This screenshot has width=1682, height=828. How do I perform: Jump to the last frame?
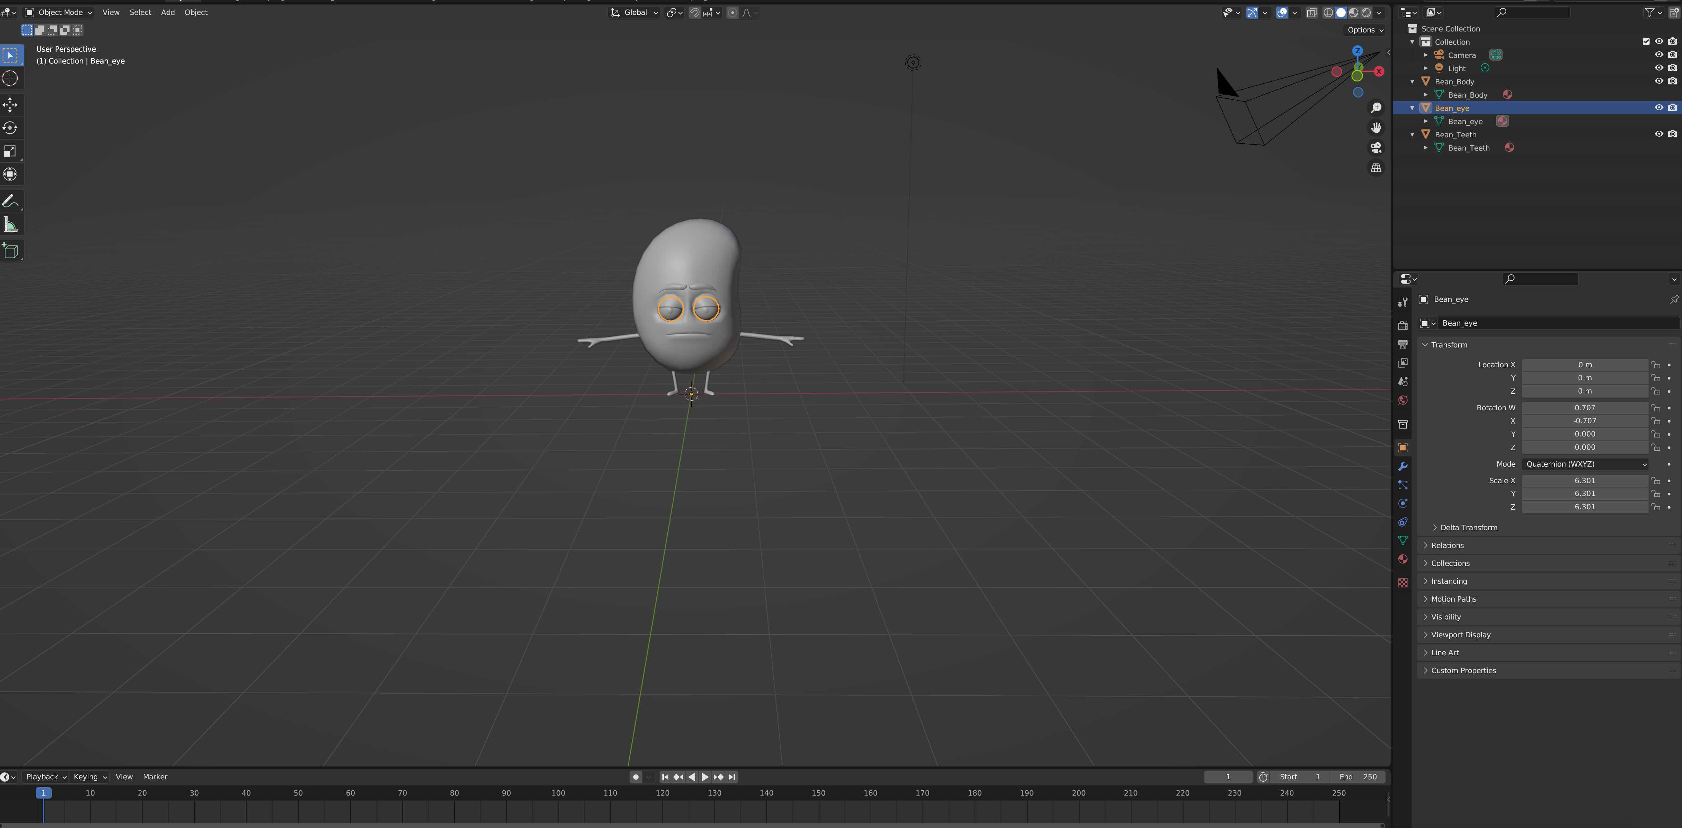point(732,777)
